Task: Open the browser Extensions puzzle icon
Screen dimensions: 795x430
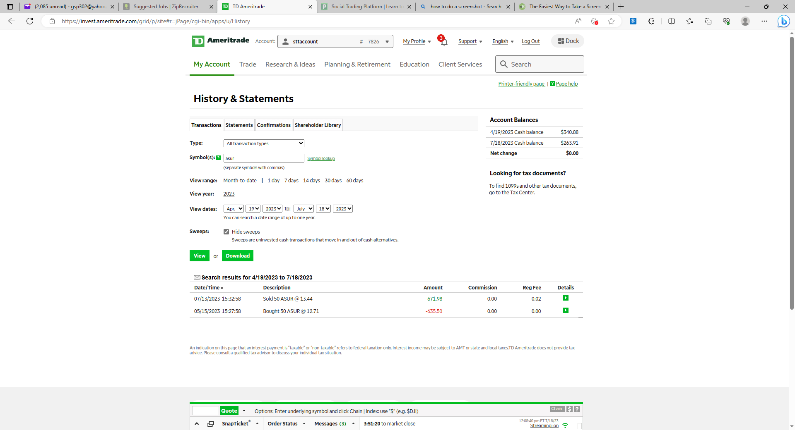Action: point(651,21)
